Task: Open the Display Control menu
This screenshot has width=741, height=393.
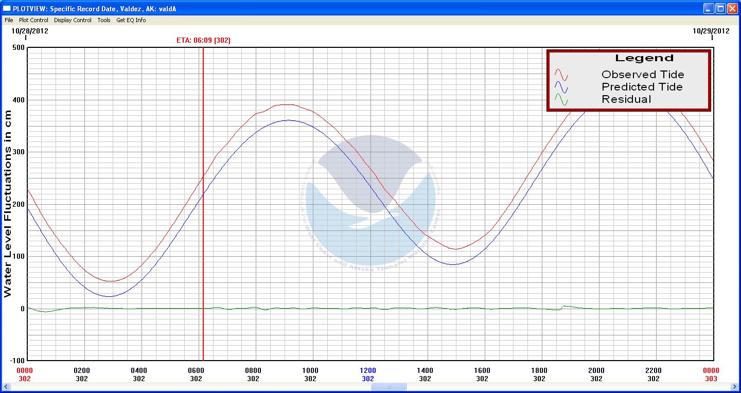Action: [x=73, y=20]
